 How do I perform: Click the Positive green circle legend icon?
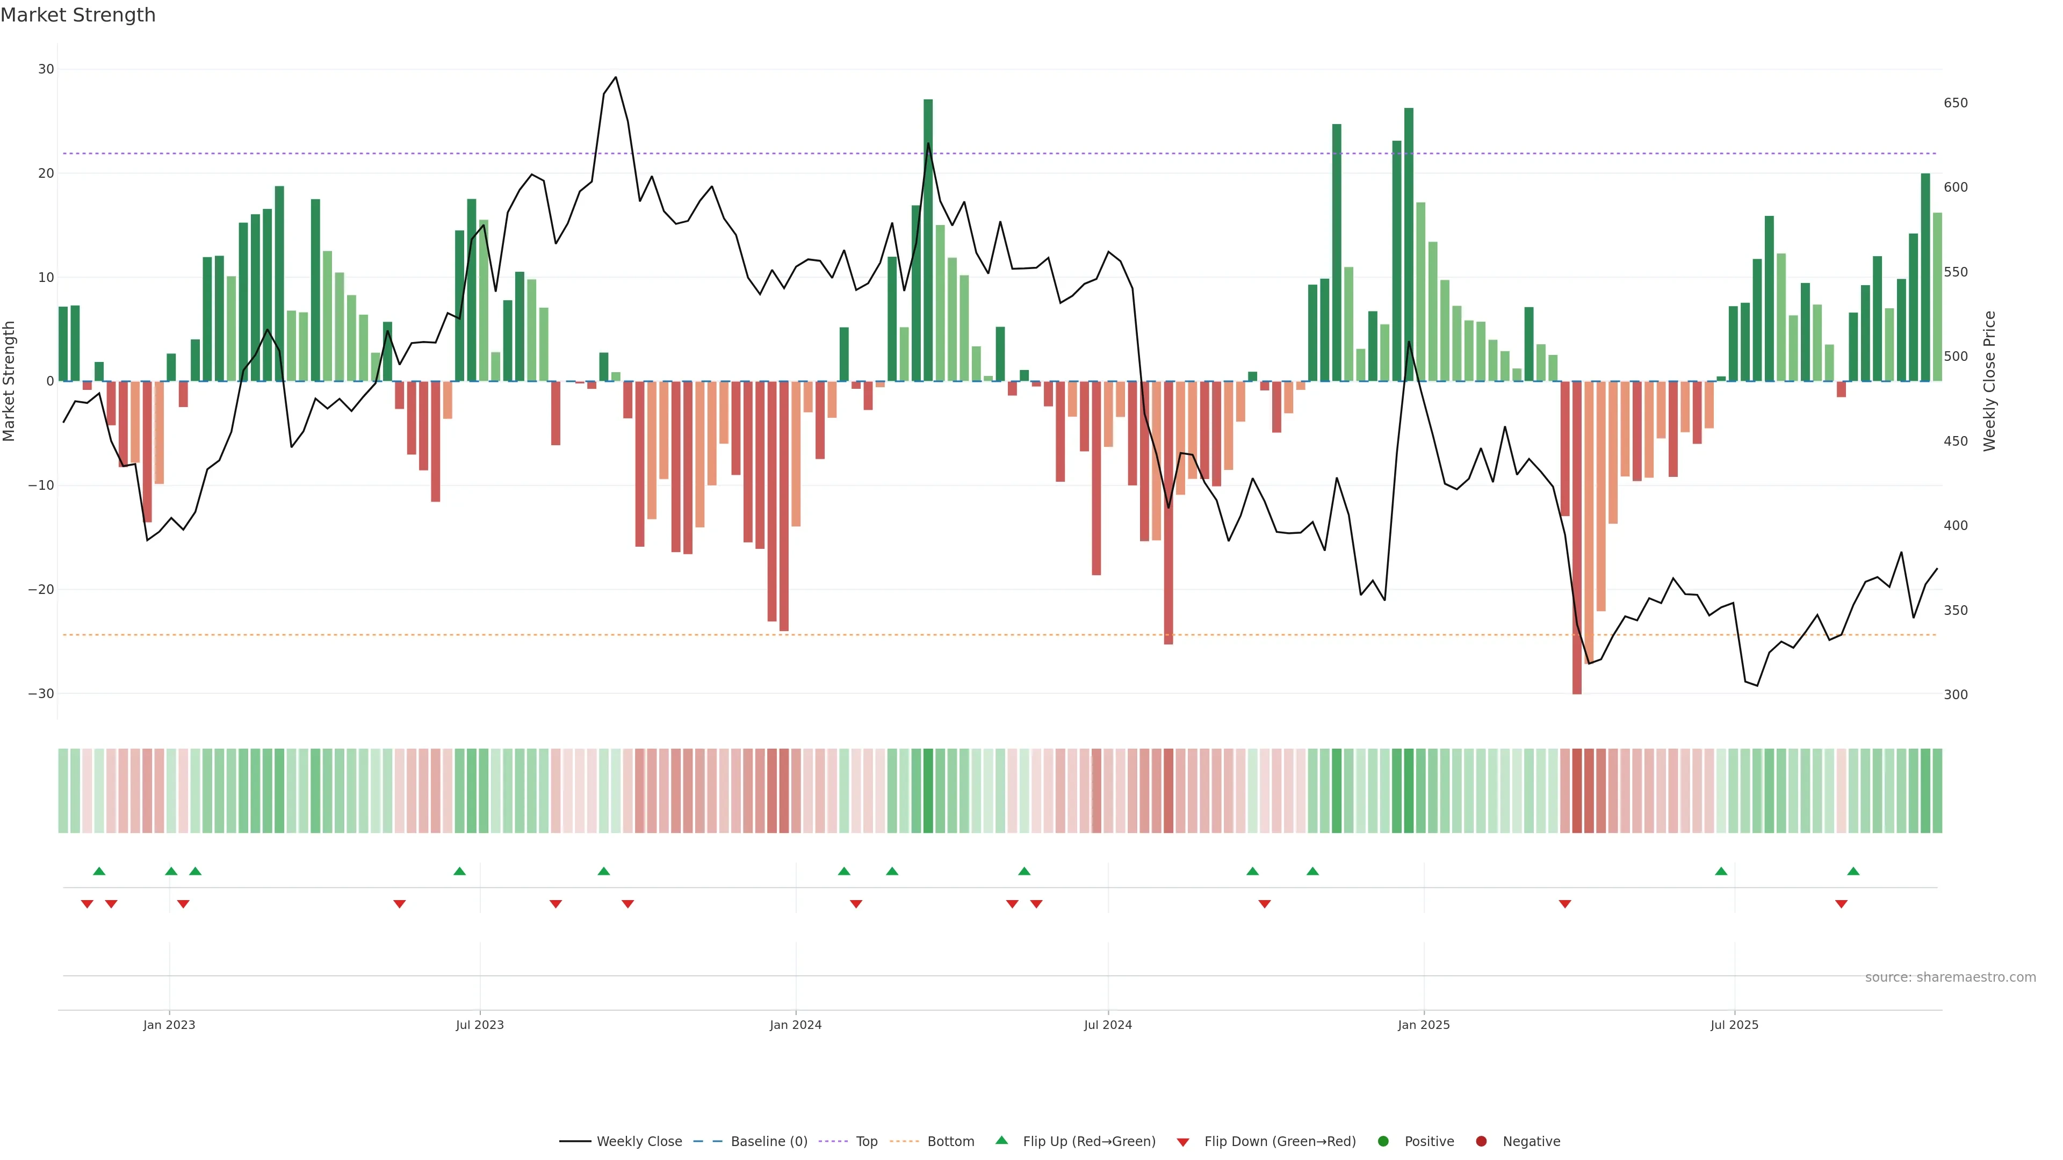point(1383,1142)
